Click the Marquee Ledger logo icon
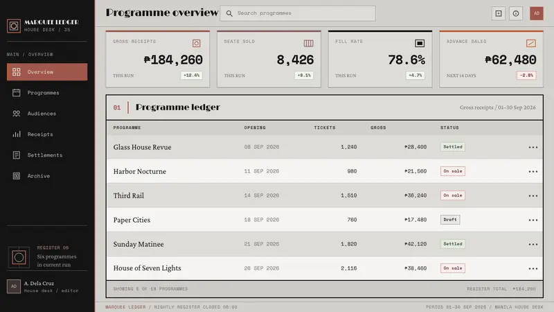 tap(14, 26)
